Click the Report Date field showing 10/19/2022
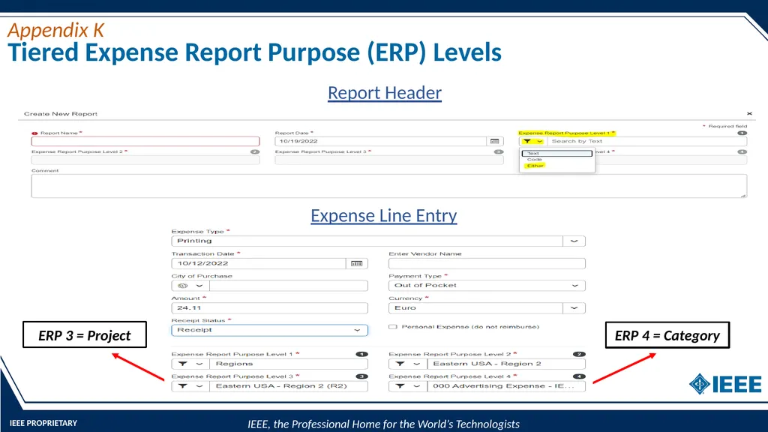The image size is (768, 432). pyautogui.click(x=380, y=141)
